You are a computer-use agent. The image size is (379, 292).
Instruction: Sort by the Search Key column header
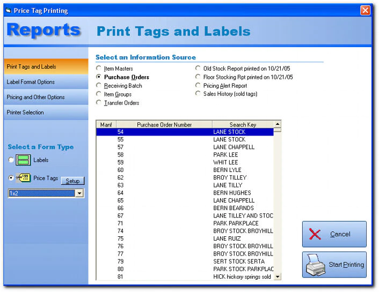[x=243, y=124]
